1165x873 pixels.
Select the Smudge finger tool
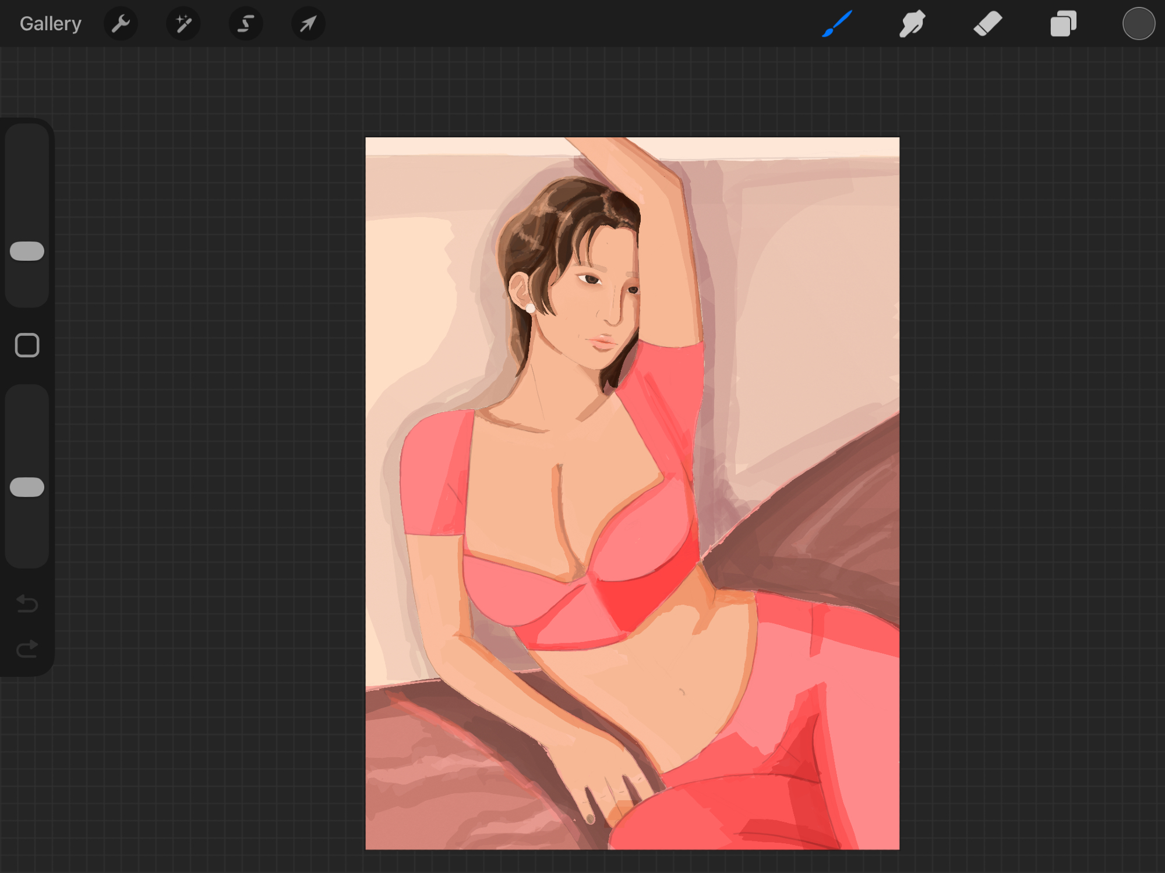[912, 24]
